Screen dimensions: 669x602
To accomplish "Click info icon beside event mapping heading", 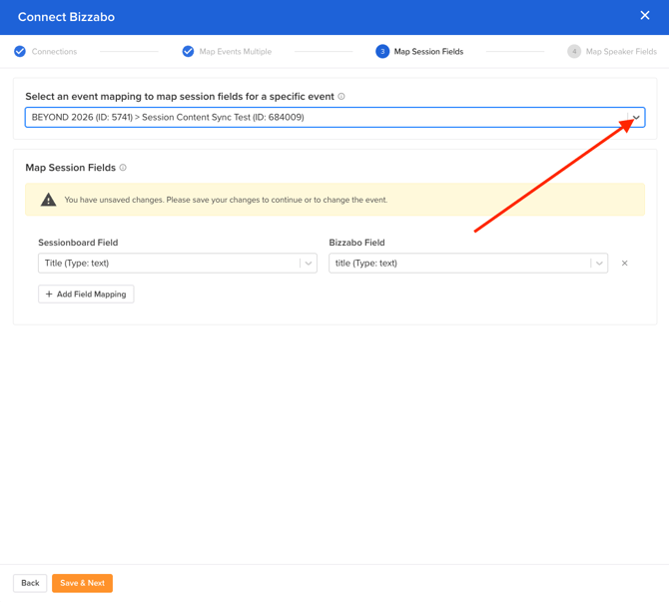I will (341, 97).
